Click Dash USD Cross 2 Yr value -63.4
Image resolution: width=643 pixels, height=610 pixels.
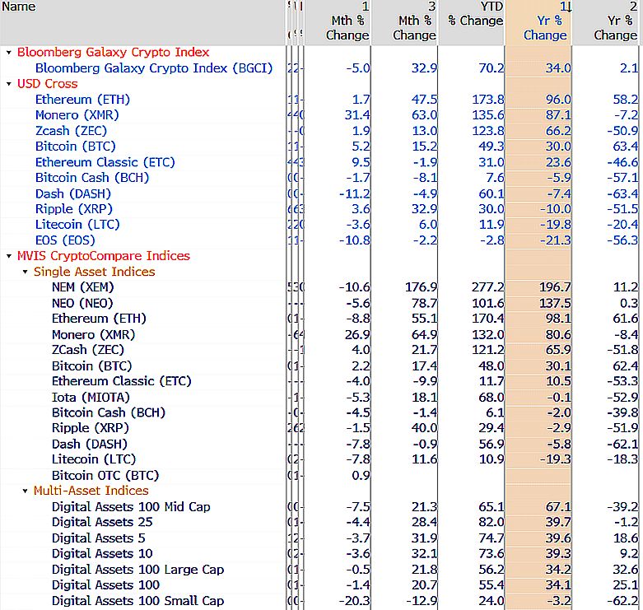tap(622, 193)
